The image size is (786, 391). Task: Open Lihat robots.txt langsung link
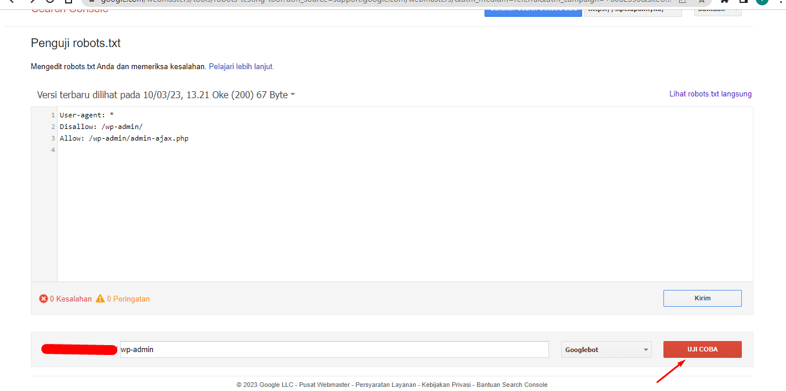(x=710, y=94)
